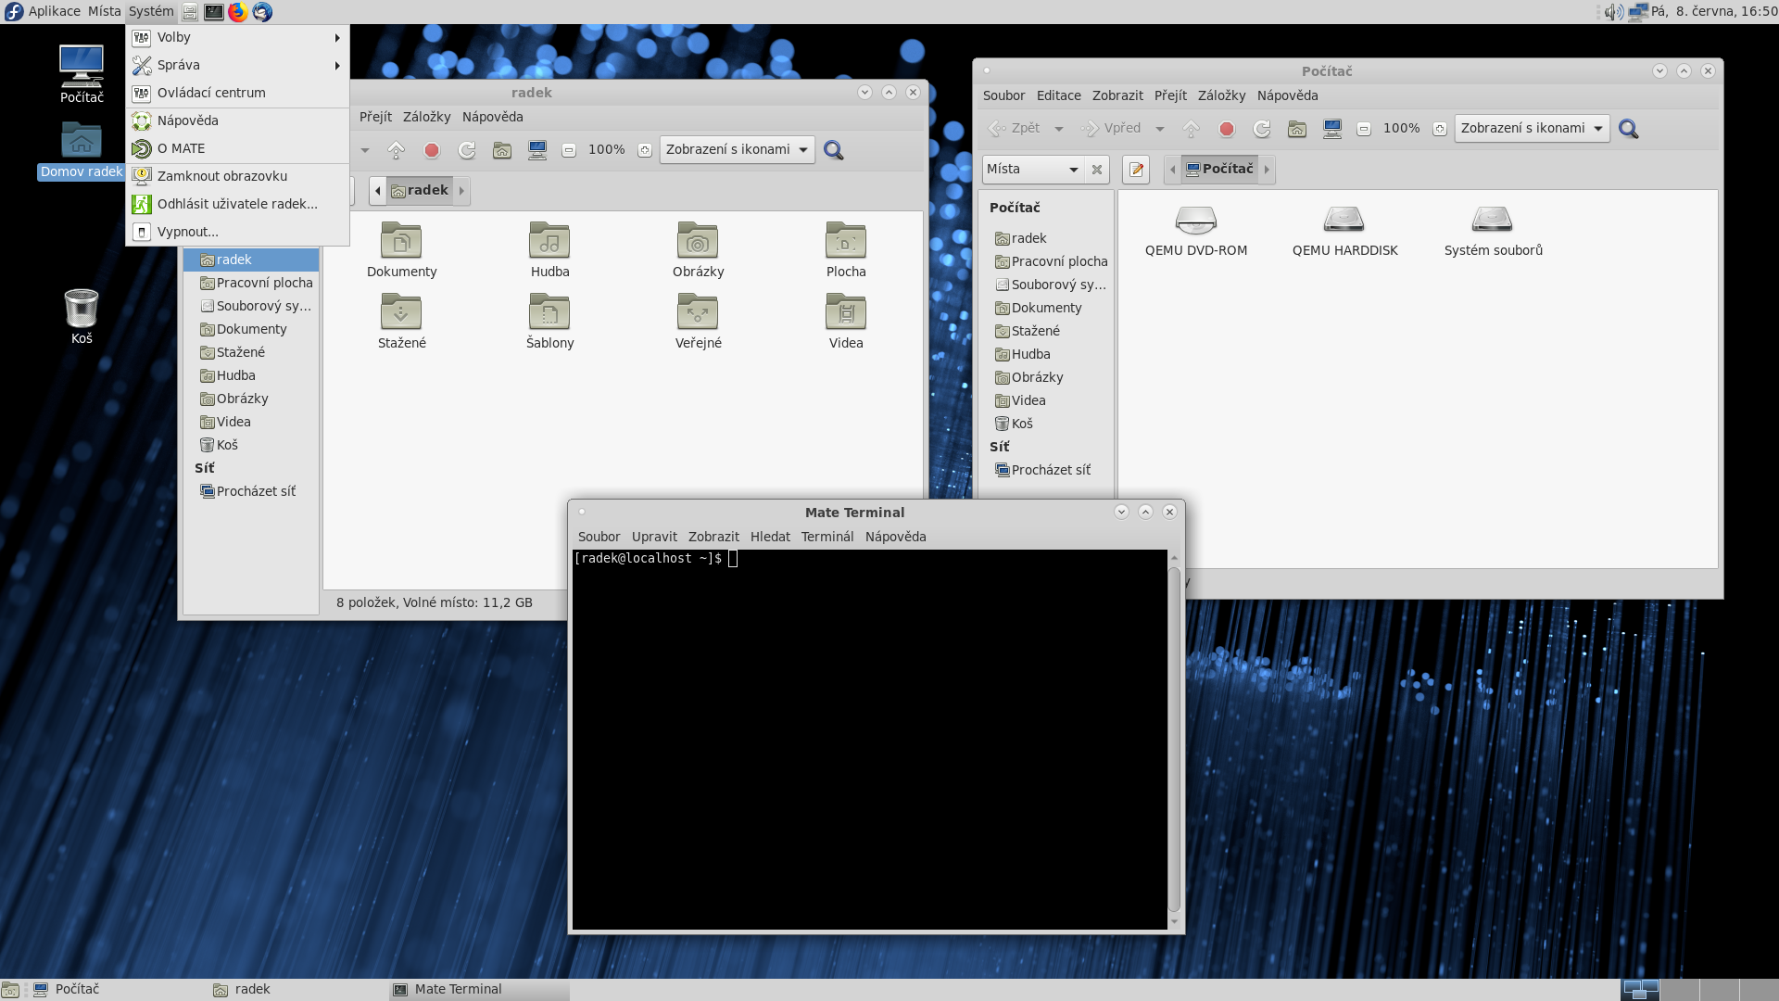
Task: Click the show desktop button in bottom panel
Action: tap(10, 990)
